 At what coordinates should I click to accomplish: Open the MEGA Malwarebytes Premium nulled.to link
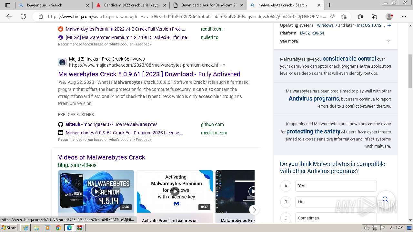click(128, 37)
